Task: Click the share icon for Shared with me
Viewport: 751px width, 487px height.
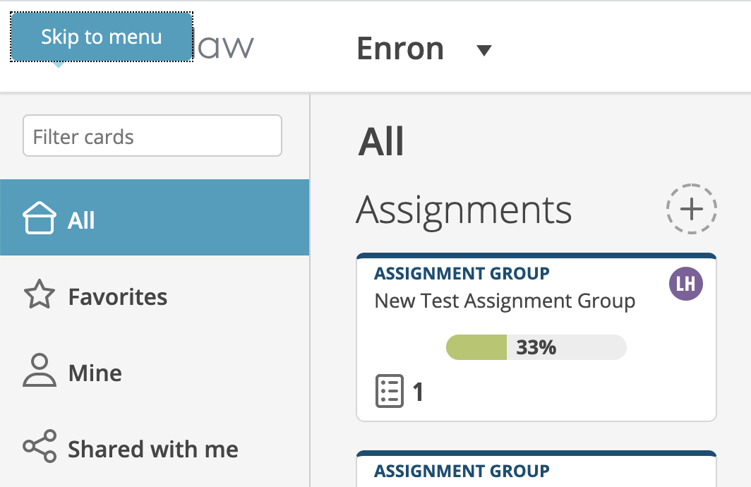Action: pos(40,446)
